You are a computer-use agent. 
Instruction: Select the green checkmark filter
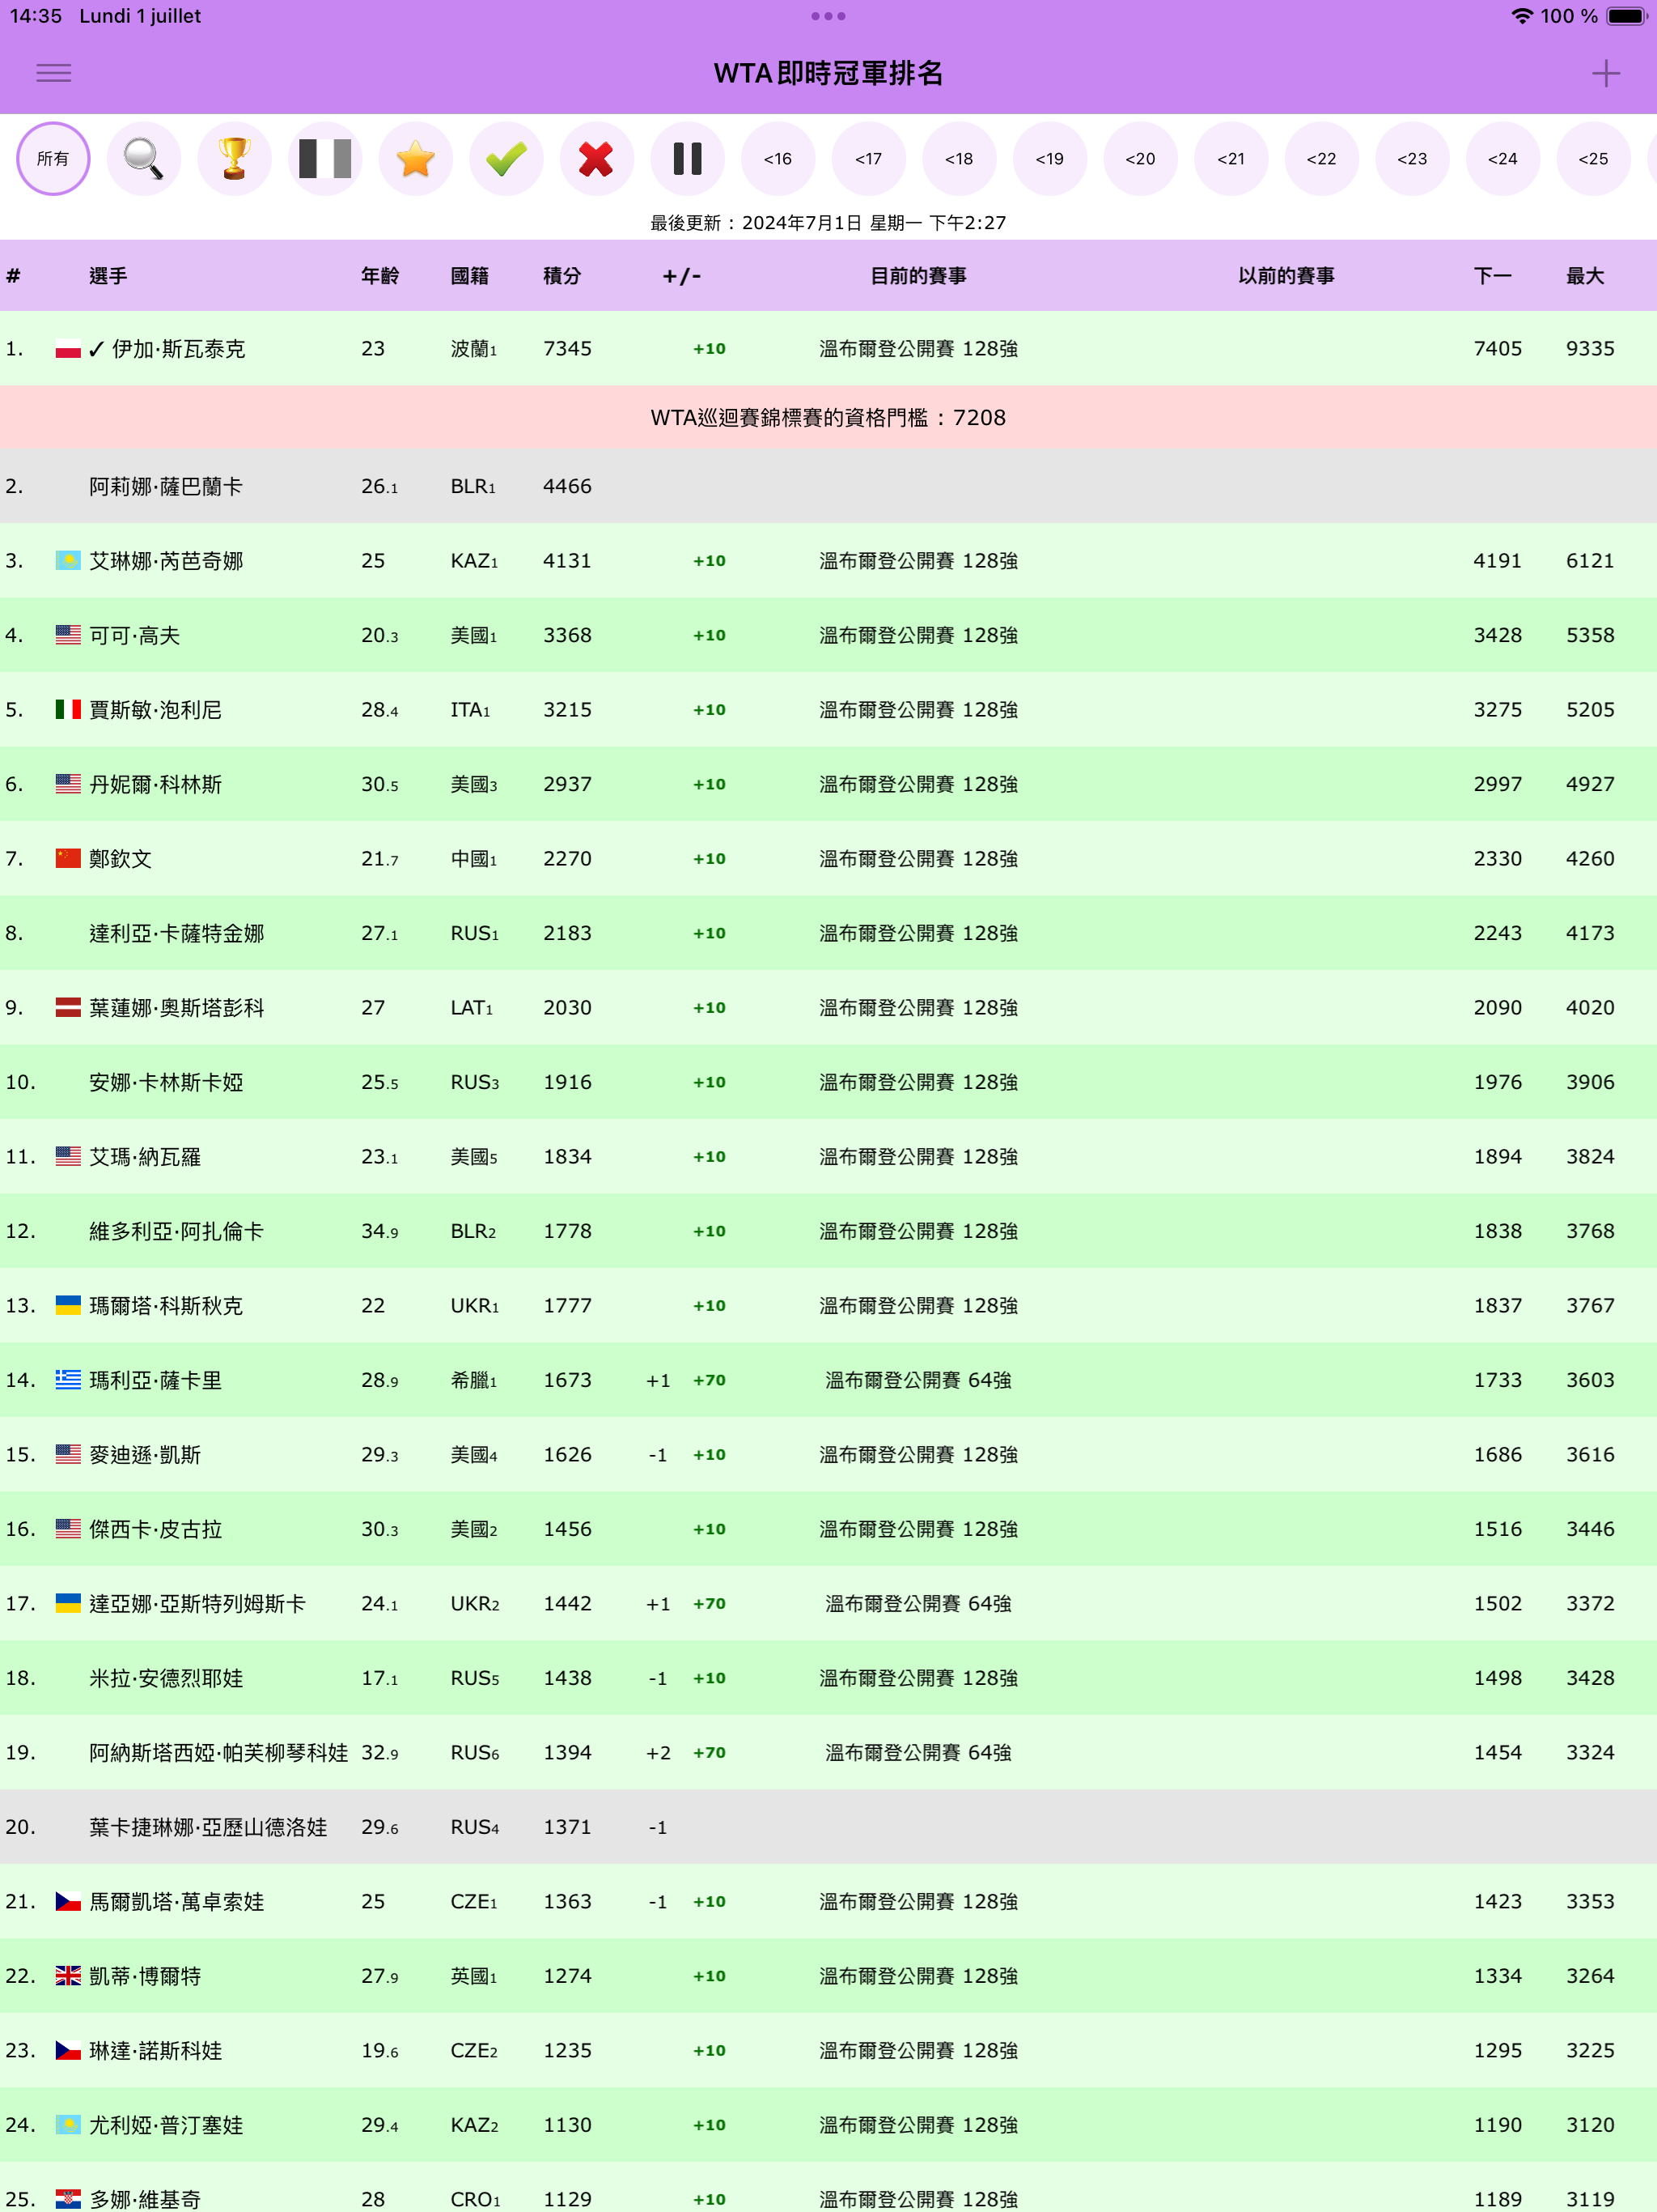506,159
